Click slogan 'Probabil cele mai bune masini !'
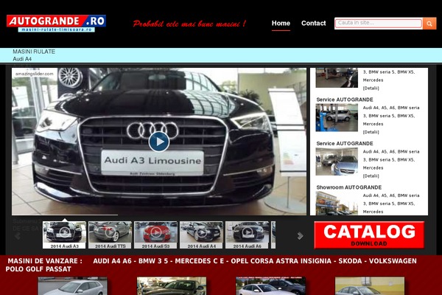The width and height of the screenshot is (442, 295). click(189, 24)
